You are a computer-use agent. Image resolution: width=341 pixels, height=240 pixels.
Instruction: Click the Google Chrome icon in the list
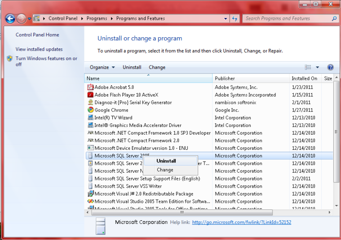[x=90, y=110]
